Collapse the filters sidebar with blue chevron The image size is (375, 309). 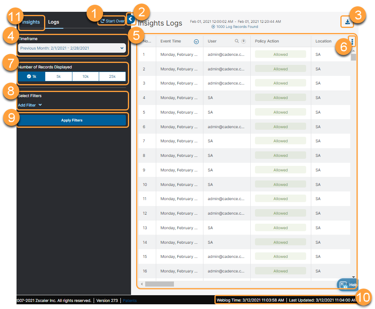tap(131, 19)
